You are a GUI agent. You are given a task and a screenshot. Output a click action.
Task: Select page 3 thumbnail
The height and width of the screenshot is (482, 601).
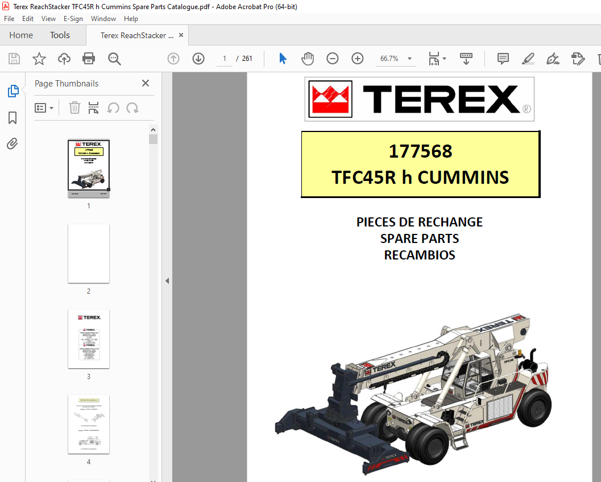click(x=89, y=339)
